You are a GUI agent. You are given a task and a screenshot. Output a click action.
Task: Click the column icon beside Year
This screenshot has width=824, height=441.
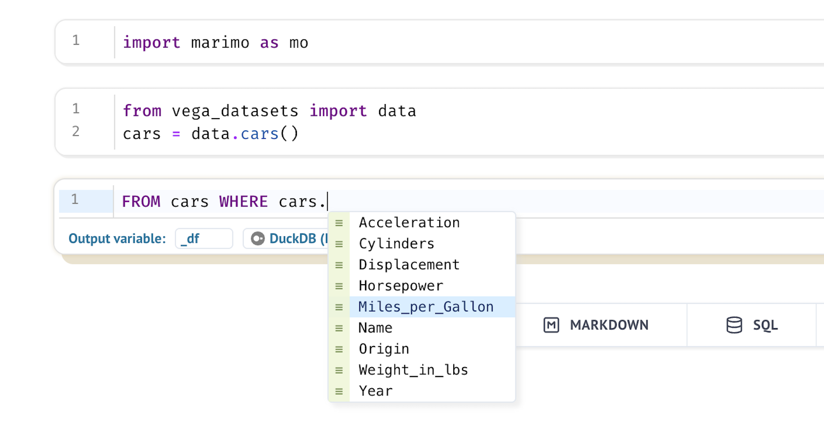pos(339,391)
